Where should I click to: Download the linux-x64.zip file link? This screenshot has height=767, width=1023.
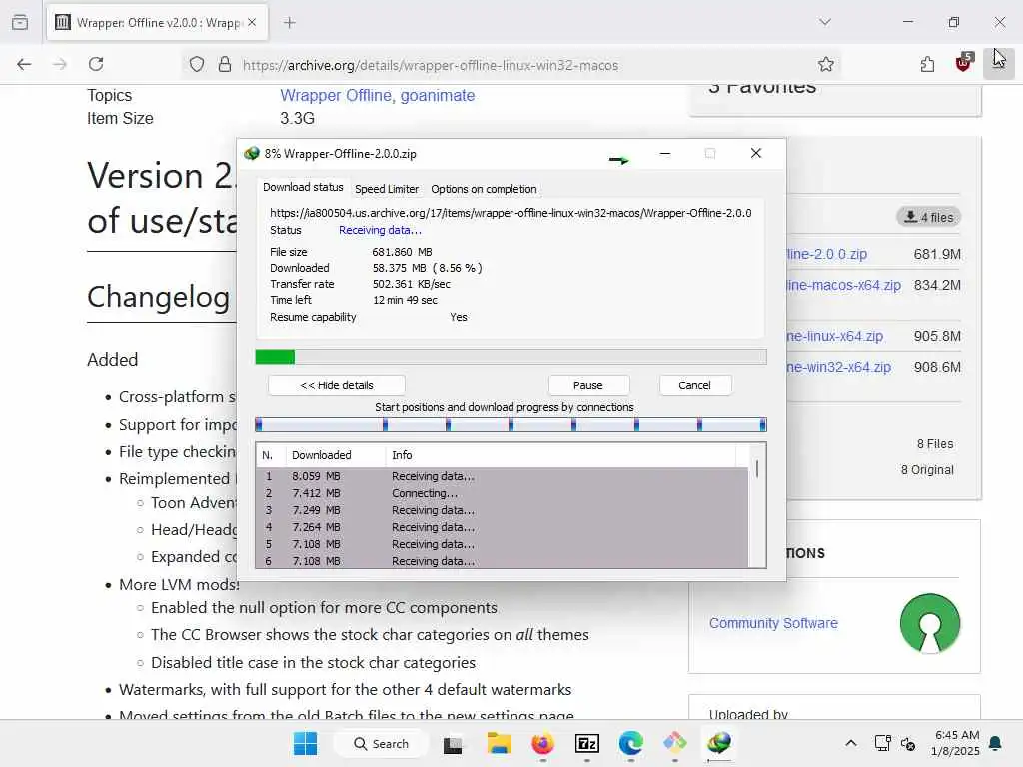pyautogui.click(x=834, y=336)
